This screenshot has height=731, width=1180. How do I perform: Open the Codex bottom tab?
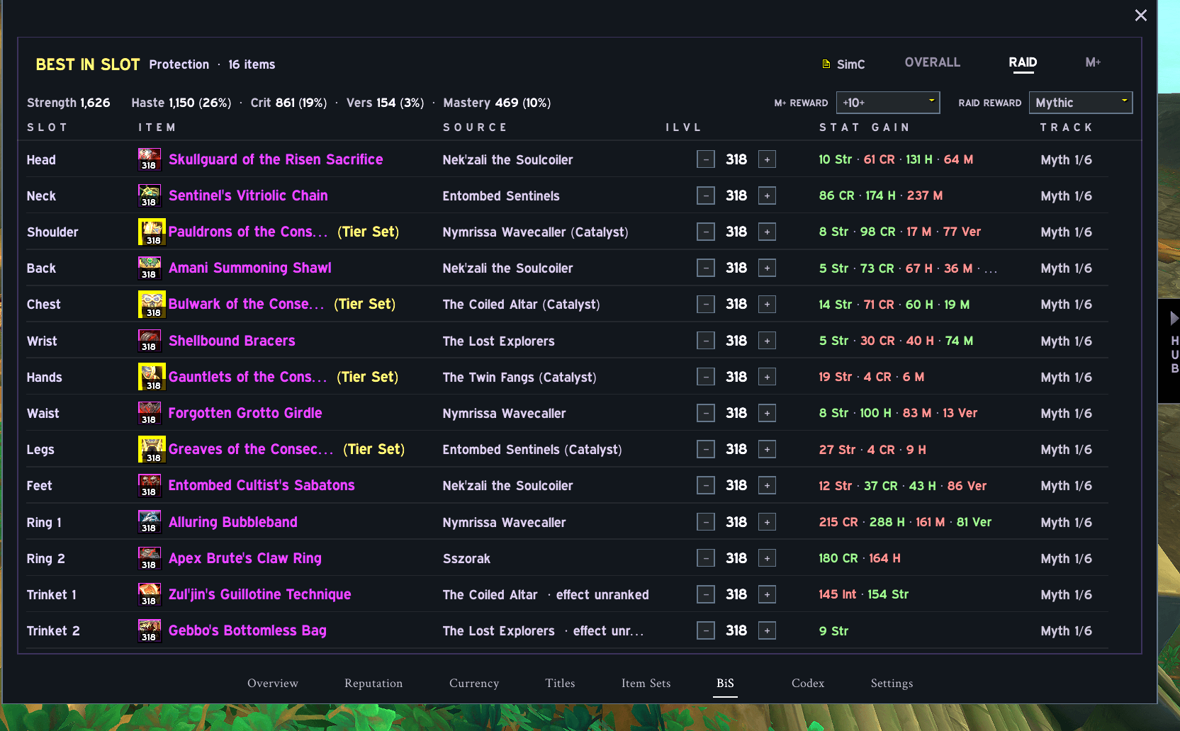[x=808, y=683]
